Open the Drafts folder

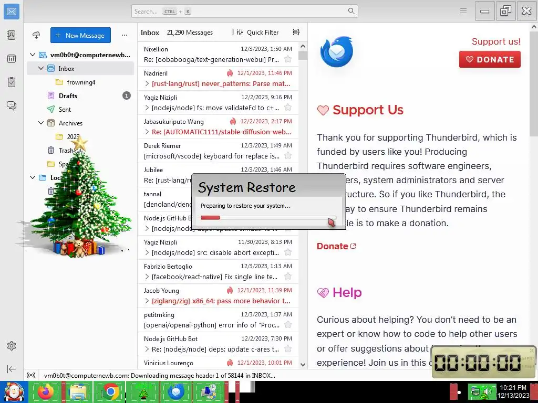click(x=80, y=96)
